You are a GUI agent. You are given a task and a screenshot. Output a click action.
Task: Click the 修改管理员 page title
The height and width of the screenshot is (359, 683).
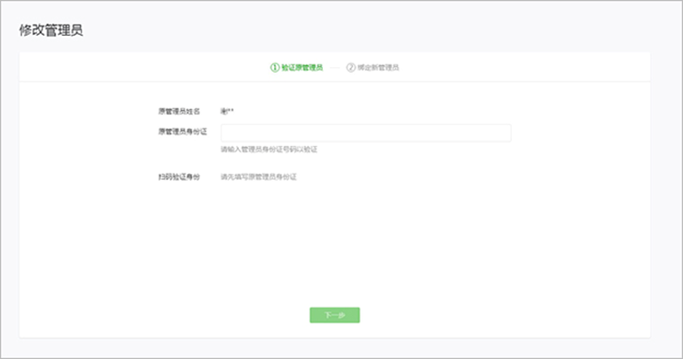pos(51,30)
